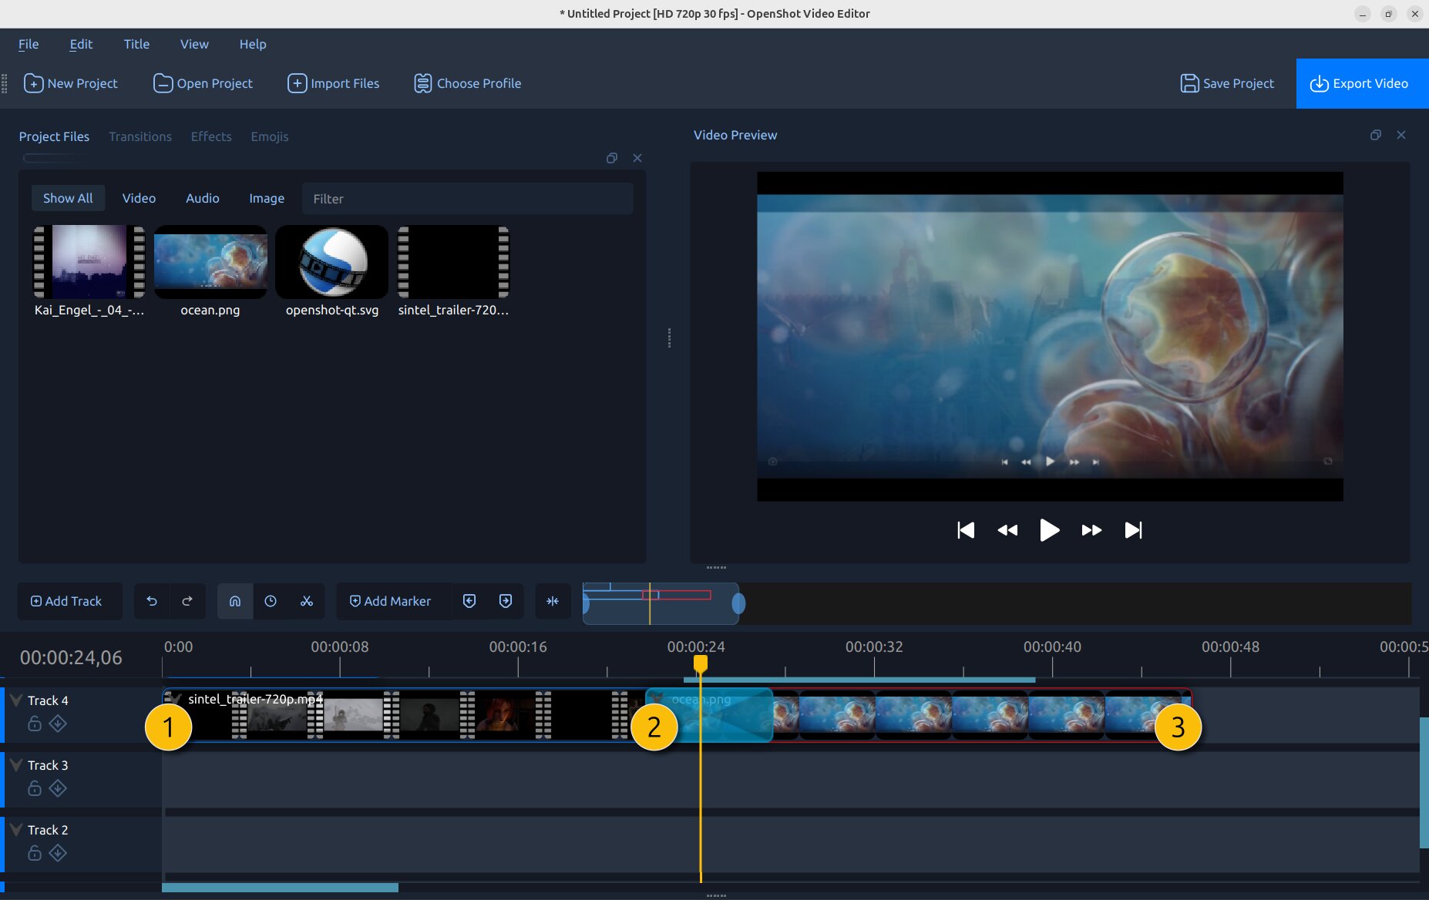Open the Import Files dialog

click(x=333, y=83)
